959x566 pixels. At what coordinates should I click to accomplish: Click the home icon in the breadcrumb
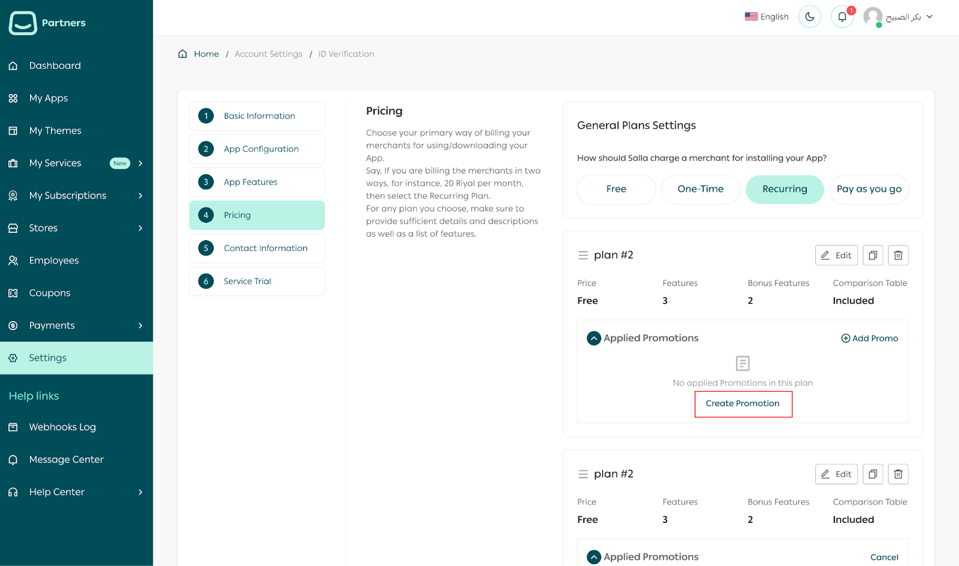point(183,54)
